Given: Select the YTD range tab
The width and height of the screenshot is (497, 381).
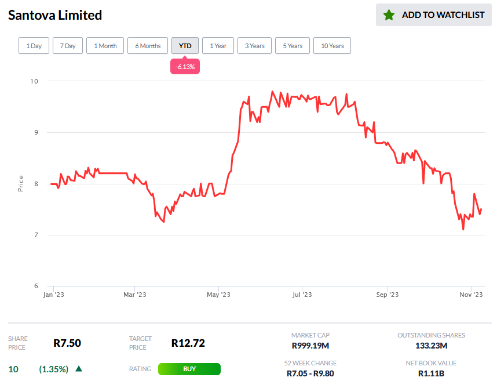Looking at the screenshot, I should pyautogui.click(x=185, y=46).
